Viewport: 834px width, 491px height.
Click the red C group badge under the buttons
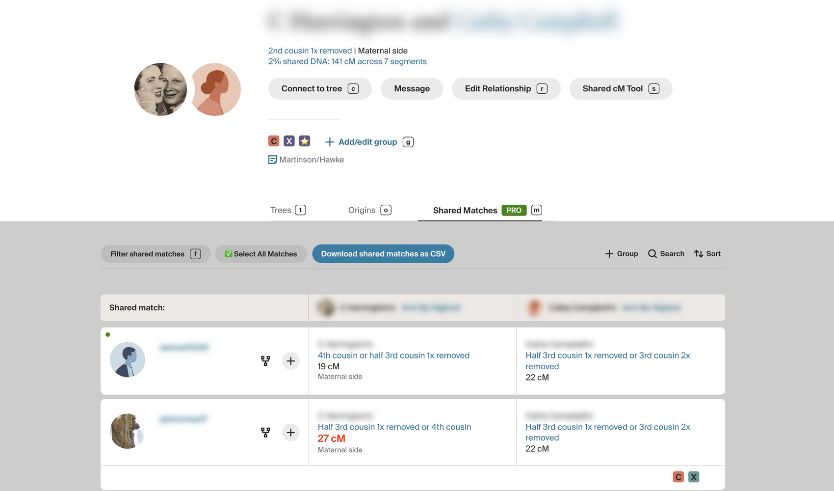click(x=274, y=141)
